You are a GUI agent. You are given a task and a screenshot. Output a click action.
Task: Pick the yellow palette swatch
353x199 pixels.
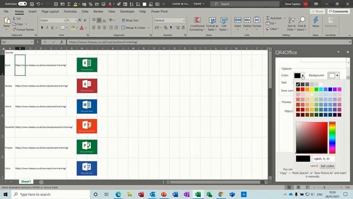click(312, 90)
